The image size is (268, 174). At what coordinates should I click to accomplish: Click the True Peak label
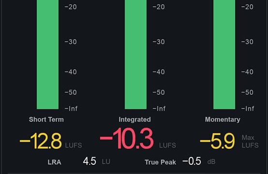[x=160, y=162]
